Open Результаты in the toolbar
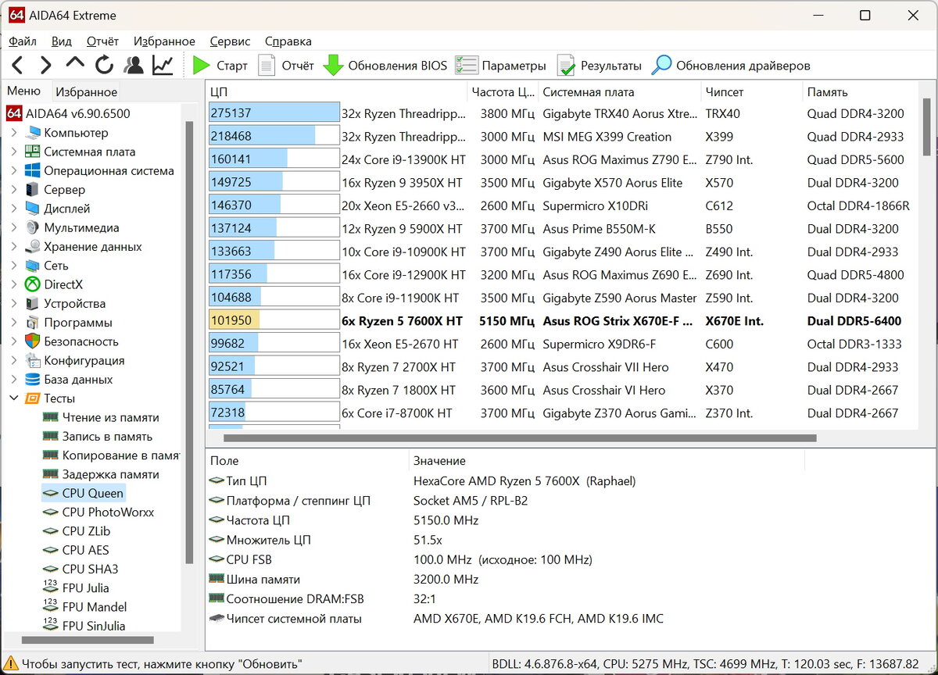The width and height of the screenshot is (938, 675). point(599,66)
